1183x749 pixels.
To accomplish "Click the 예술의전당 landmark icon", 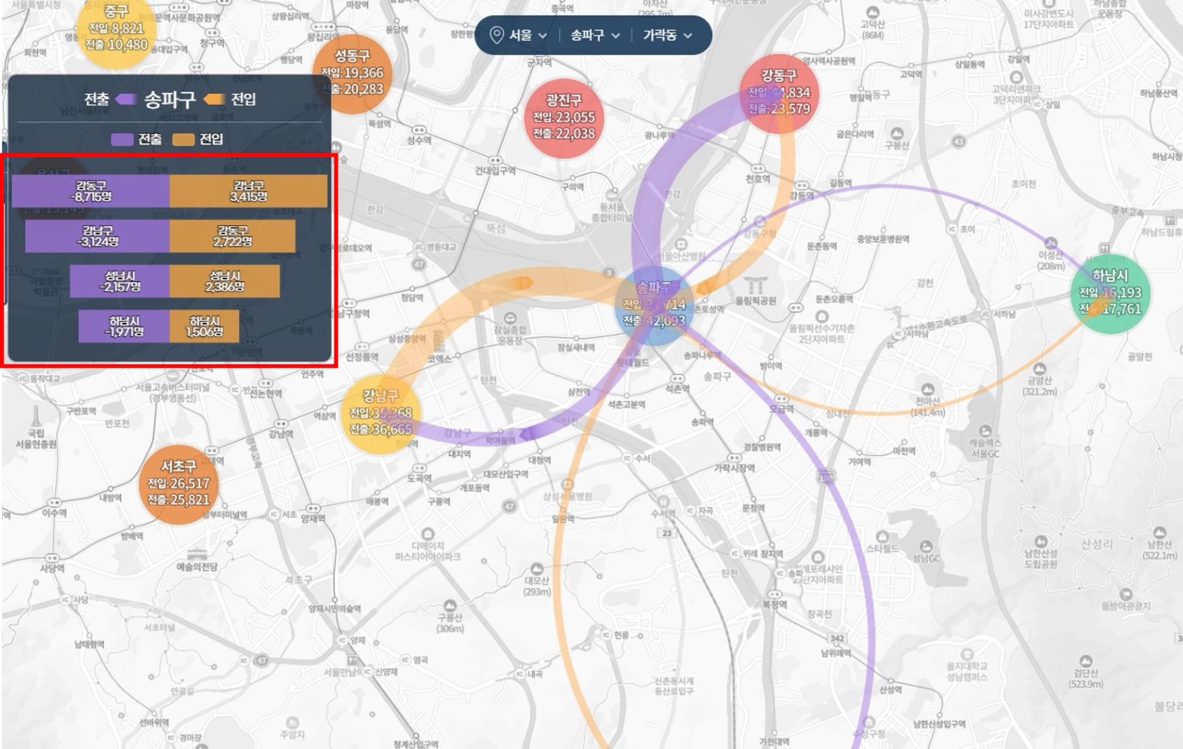I will pyautogui.click(x=197, y=554).
